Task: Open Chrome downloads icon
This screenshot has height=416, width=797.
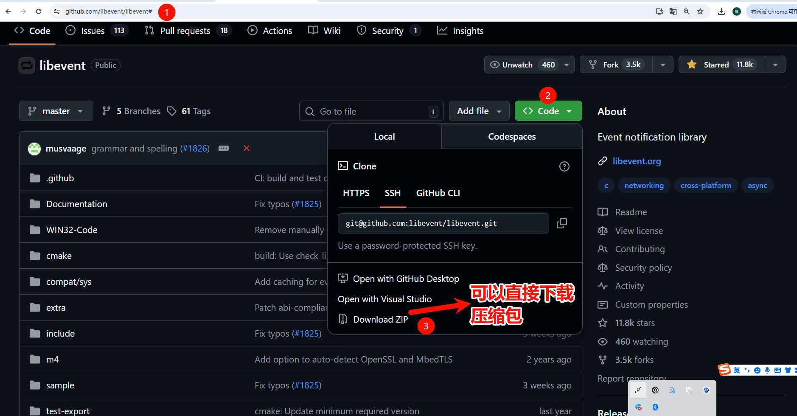Action: pos(721,11)
